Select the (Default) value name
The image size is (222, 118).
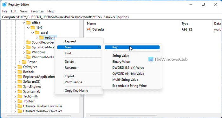click(x=98, y=30)
